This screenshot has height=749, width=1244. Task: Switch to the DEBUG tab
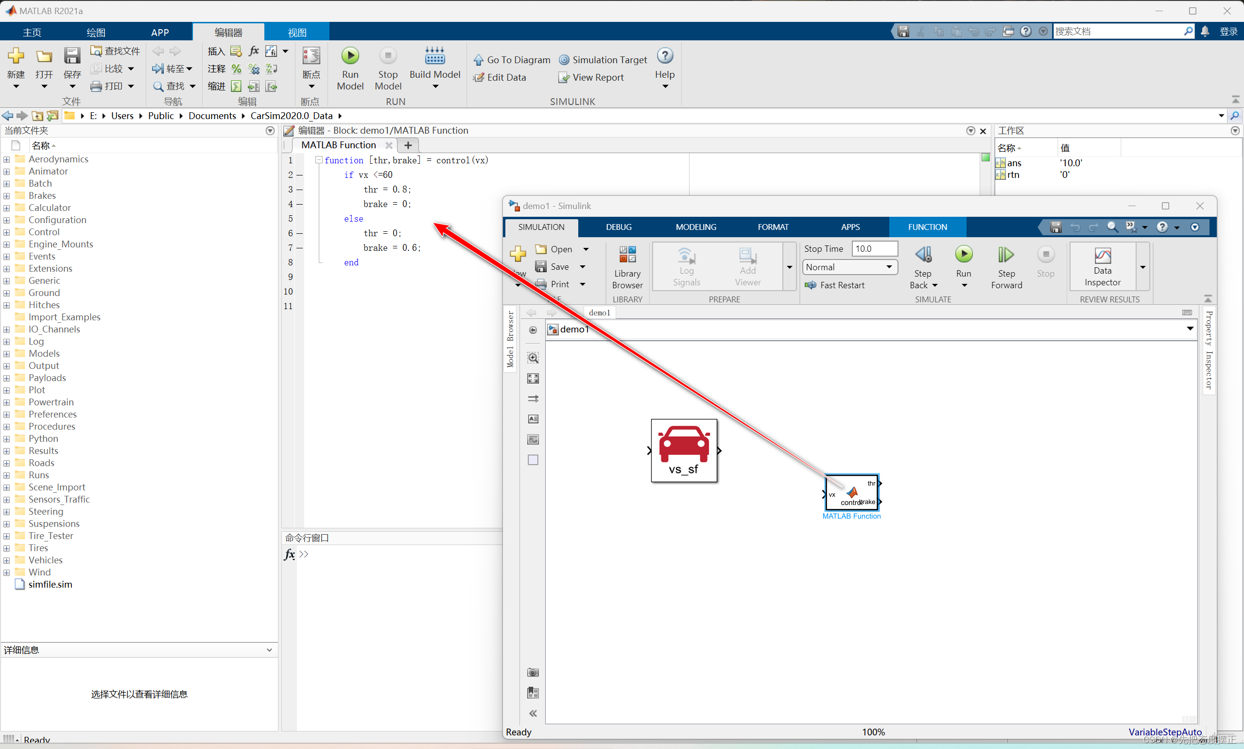coord(619,227)
